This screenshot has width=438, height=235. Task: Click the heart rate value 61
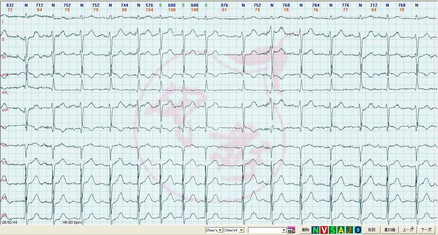tap(224, 10)
